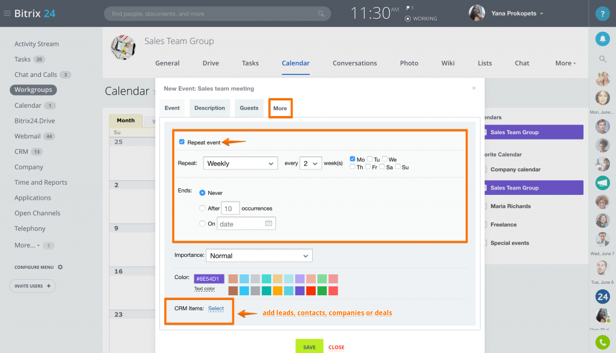Click the CLOSE link in dialog
Screen dimensions: 616x353
click(336, 348)
